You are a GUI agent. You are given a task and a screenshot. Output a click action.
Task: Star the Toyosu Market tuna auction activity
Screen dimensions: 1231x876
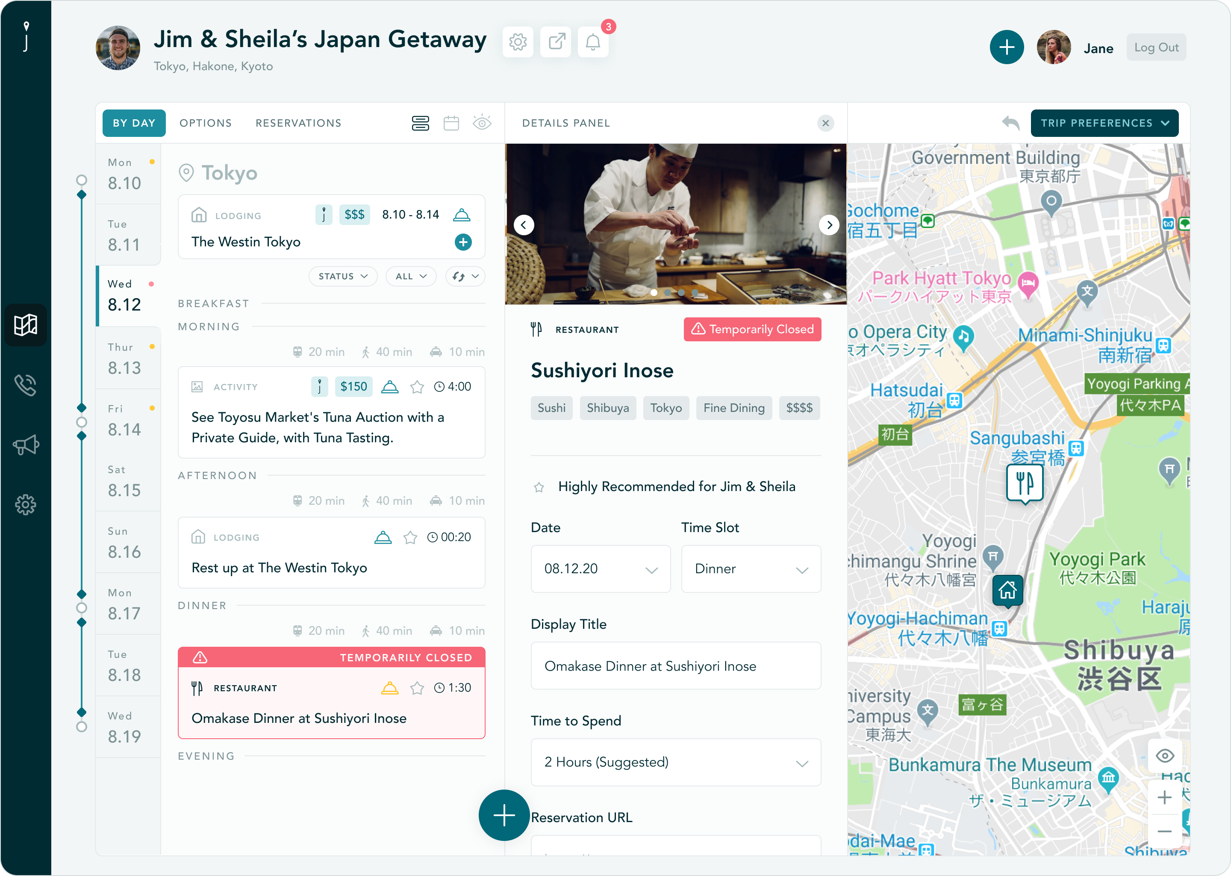pyautogui.click(x=417, y=387)
